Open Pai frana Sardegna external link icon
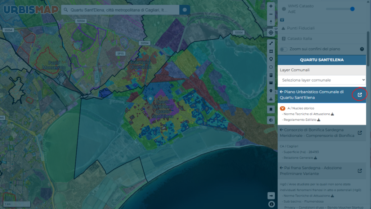Viewport: 371px width, 209px height. click(x=359, y=171)
